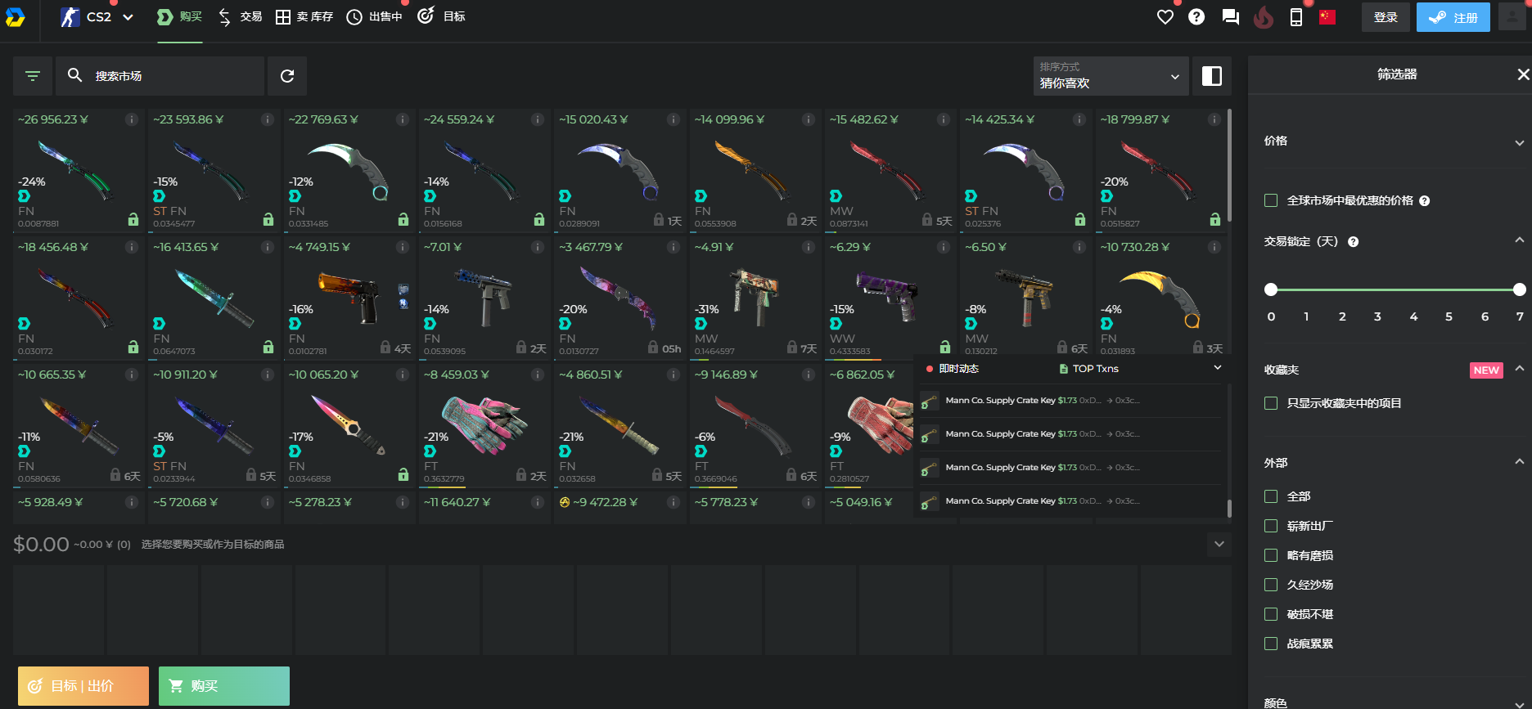Click the DMarket badge on ~4 749.15 ¥ item

(x=295, y=324)
